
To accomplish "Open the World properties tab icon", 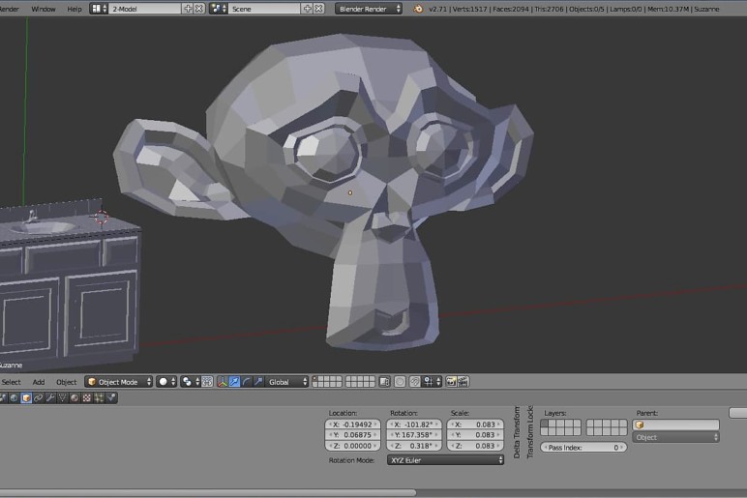I will coord(15,397).
